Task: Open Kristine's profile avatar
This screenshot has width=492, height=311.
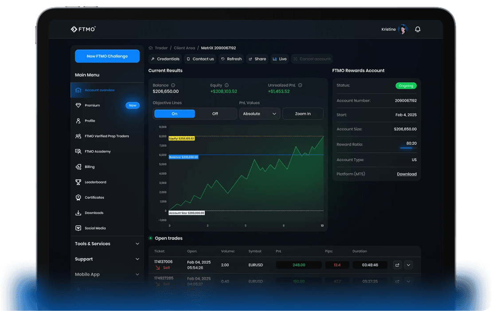Action: point(403,29)
